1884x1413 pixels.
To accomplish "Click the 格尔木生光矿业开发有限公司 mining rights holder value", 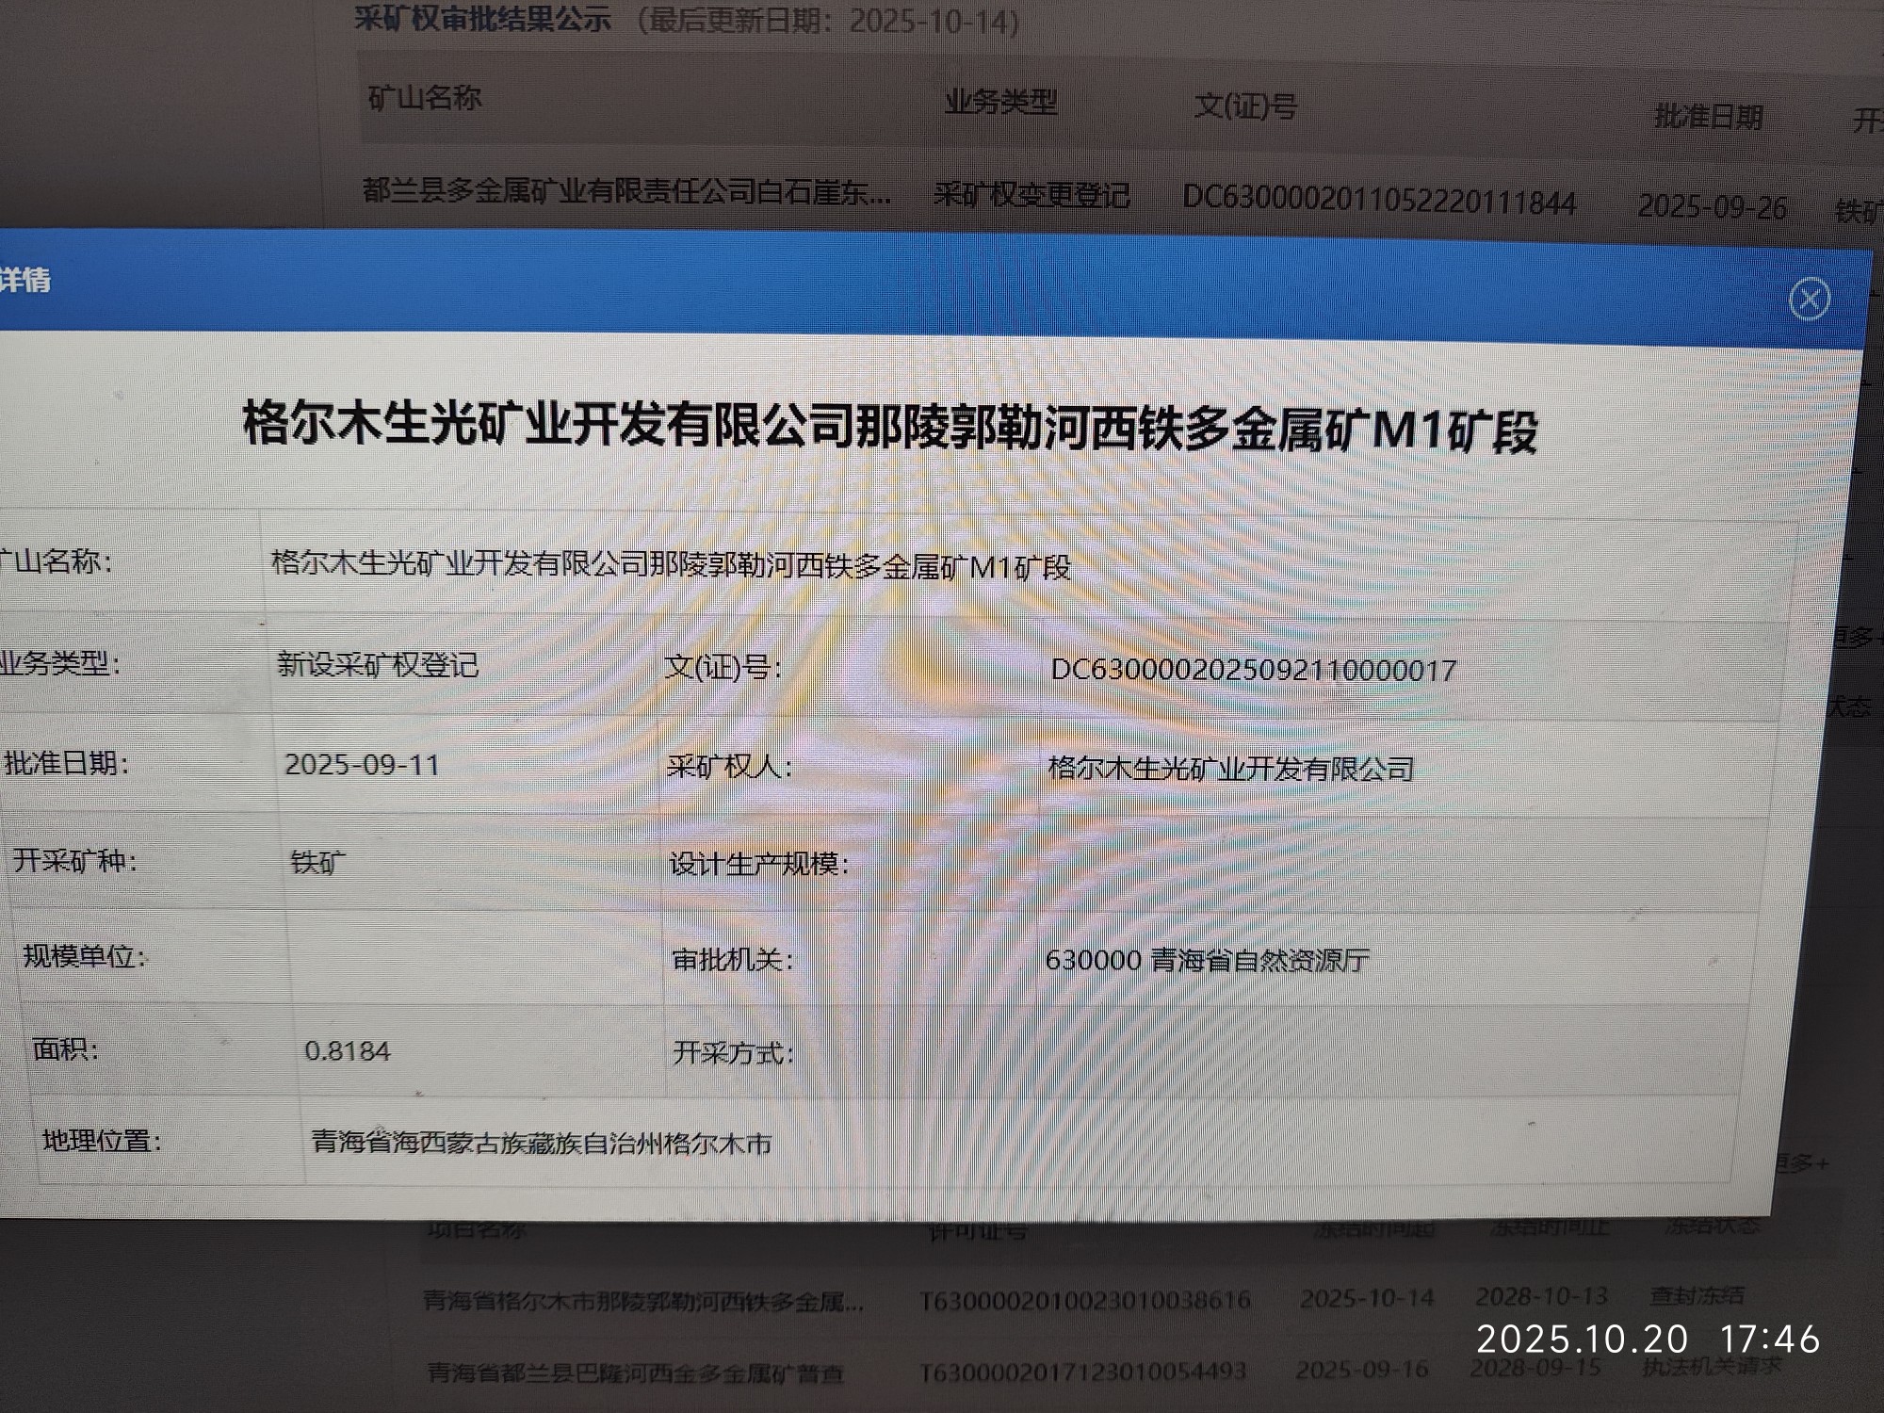I will click(x=1230, y=769).
